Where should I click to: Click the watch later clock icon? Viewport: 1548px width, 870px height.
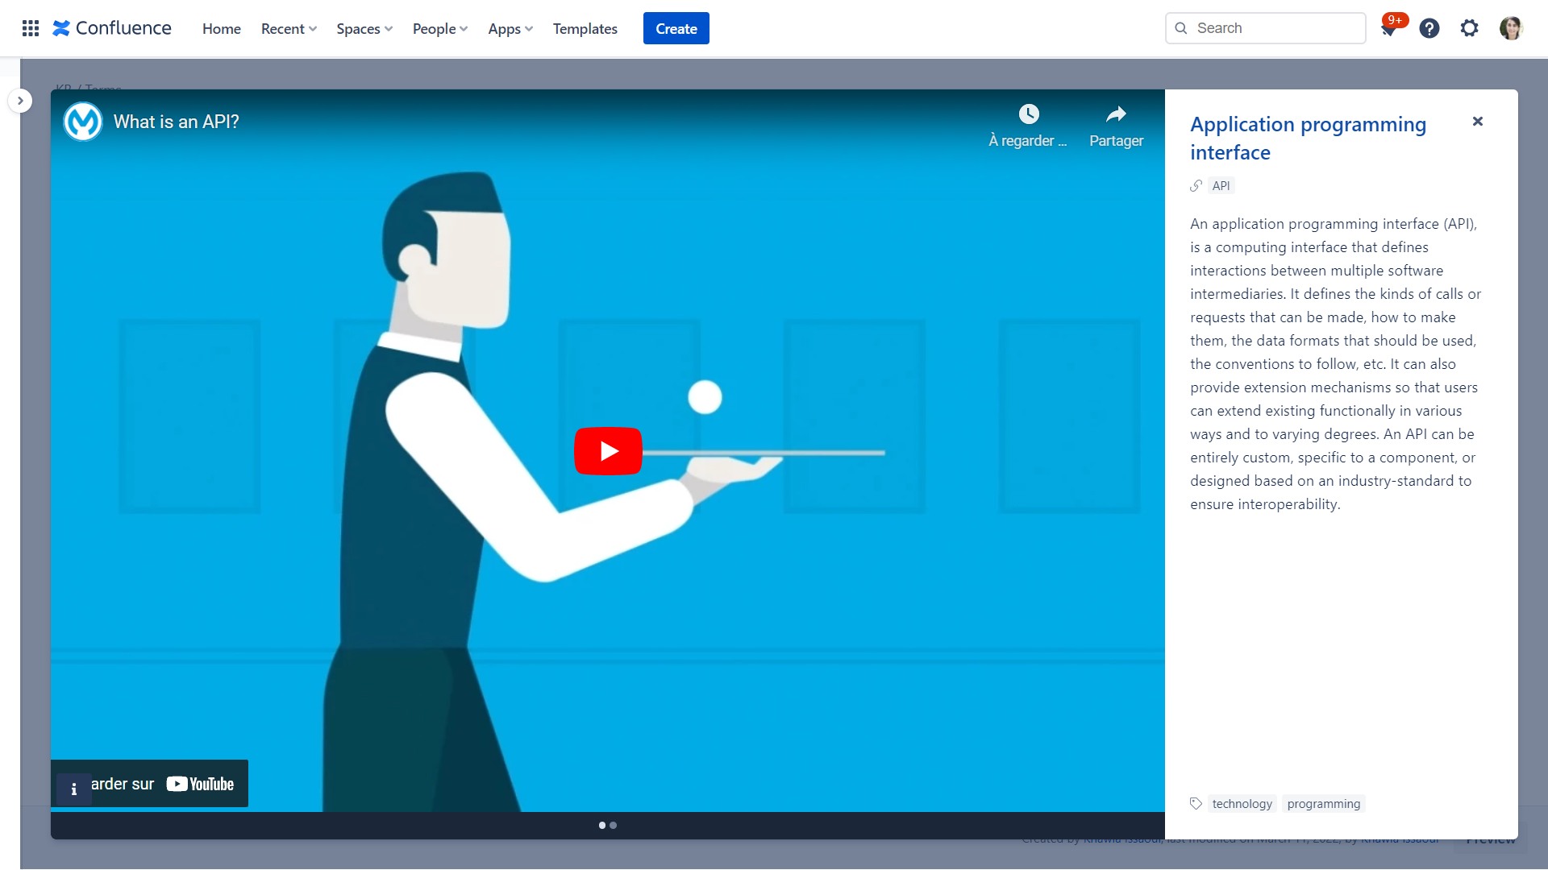(x=1029, y=114)
